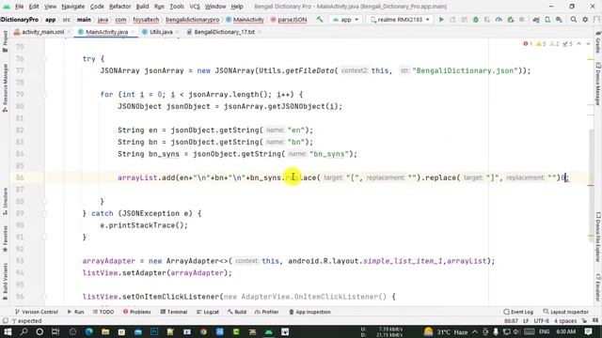Open the File menu
This screenshot has height=338, width=602.
point(19,7)
